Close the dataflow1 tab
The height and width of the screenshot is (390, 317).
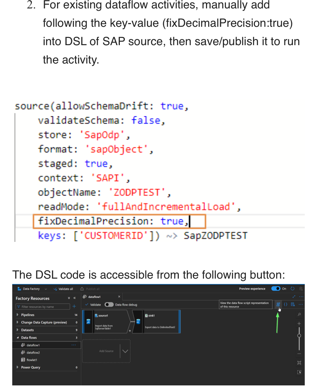(x=119, y=297)
